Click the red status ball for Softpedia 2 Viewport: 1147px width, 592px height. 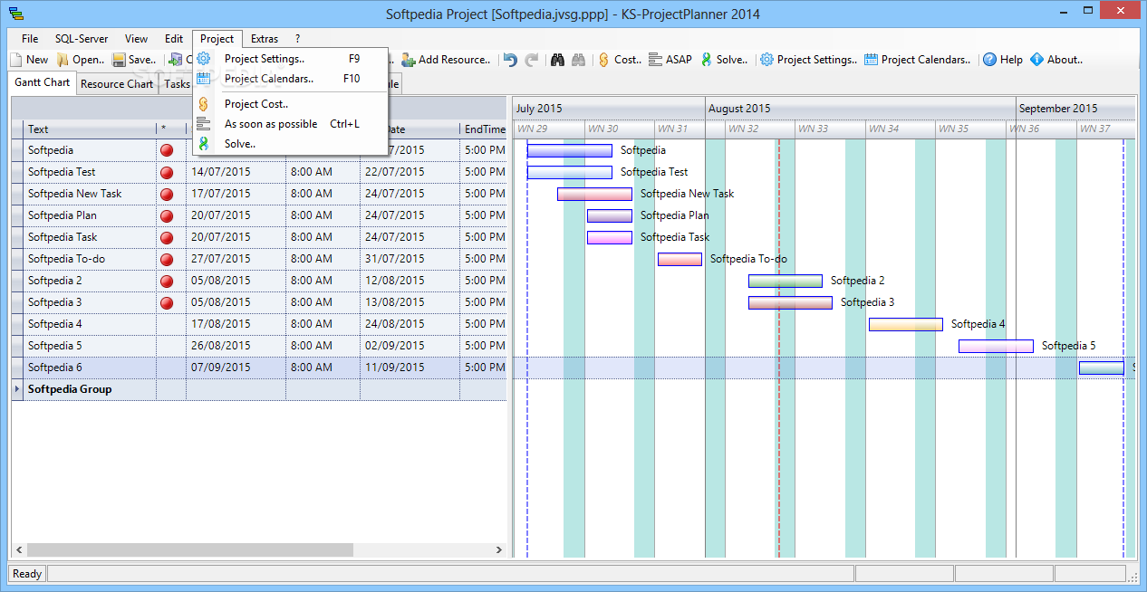(x=167, y=281)
